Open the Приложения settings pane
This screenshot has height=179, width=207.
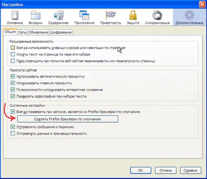coord(84,17)
